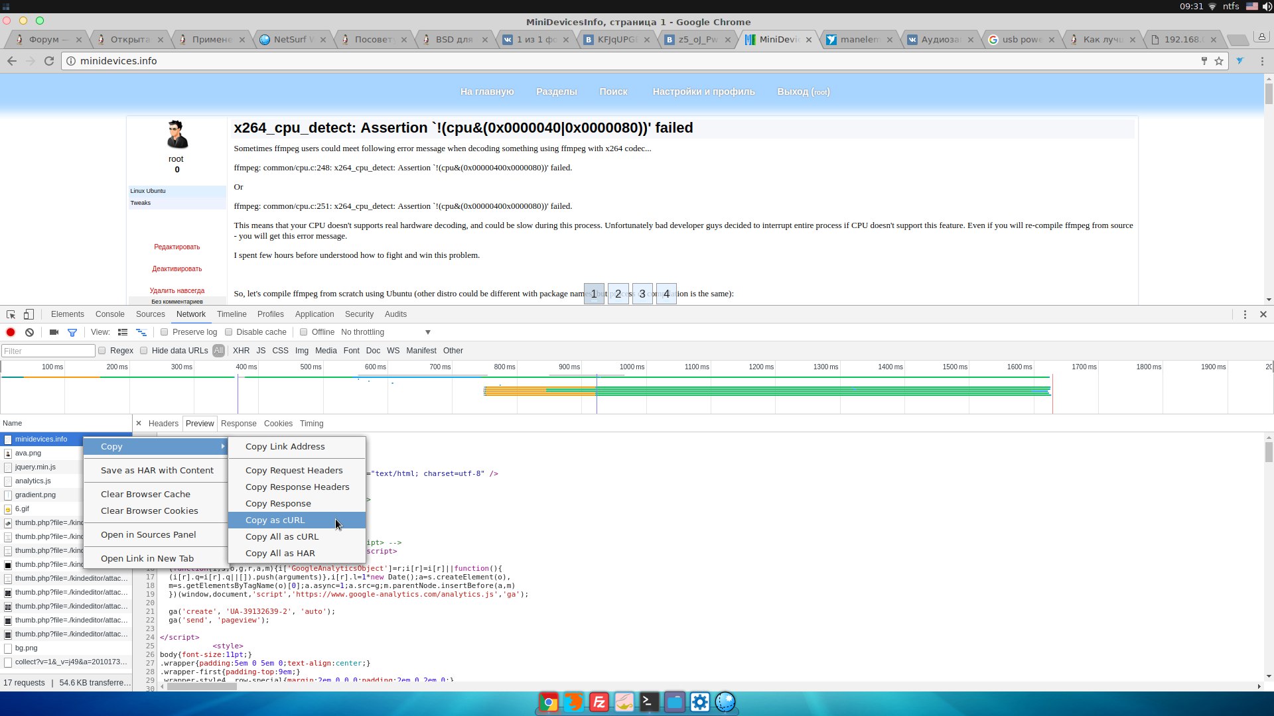The width and height of the screenshot is (1274, 716).
Task: Choose Copy Link Address
Action: click(297, 447)
